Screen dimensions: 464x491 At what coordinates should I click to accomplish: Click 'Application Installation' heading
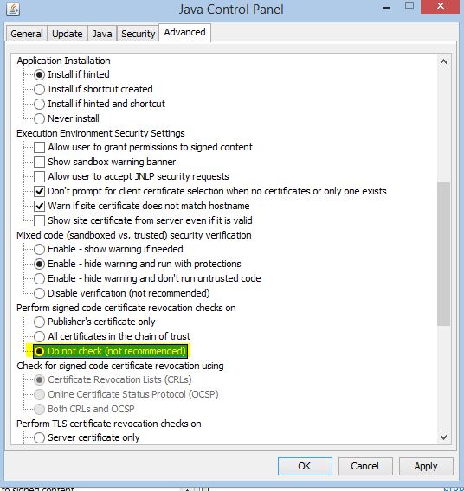(x=64, y=61)
